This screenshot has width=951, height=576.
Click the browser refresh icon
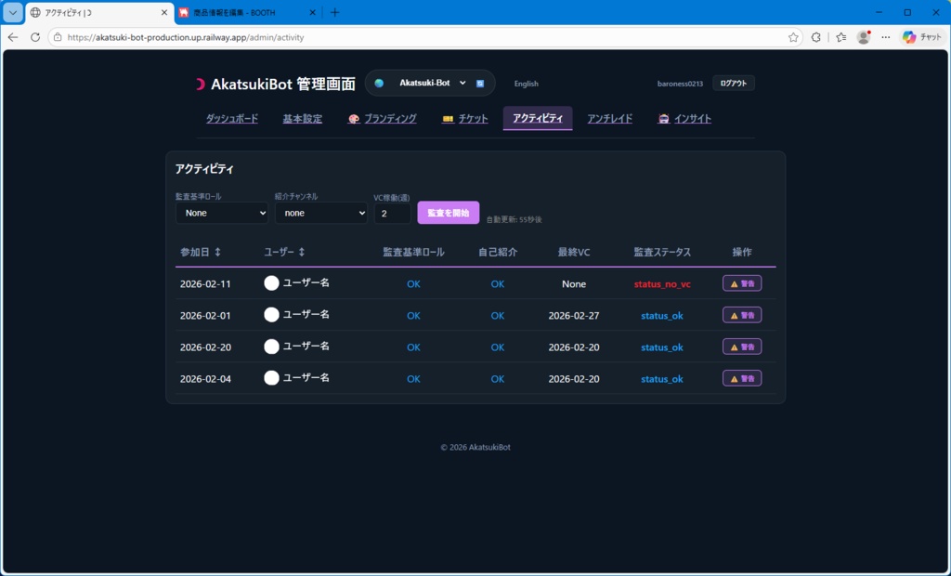[x=34, y=37]
